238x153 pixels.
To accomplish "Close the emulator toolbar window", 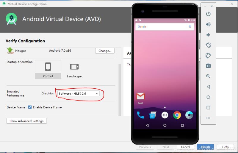I will [212, 6].
